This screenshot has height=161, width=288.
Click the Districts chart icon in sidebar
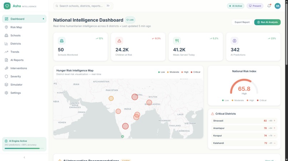(x=6, y=44)
